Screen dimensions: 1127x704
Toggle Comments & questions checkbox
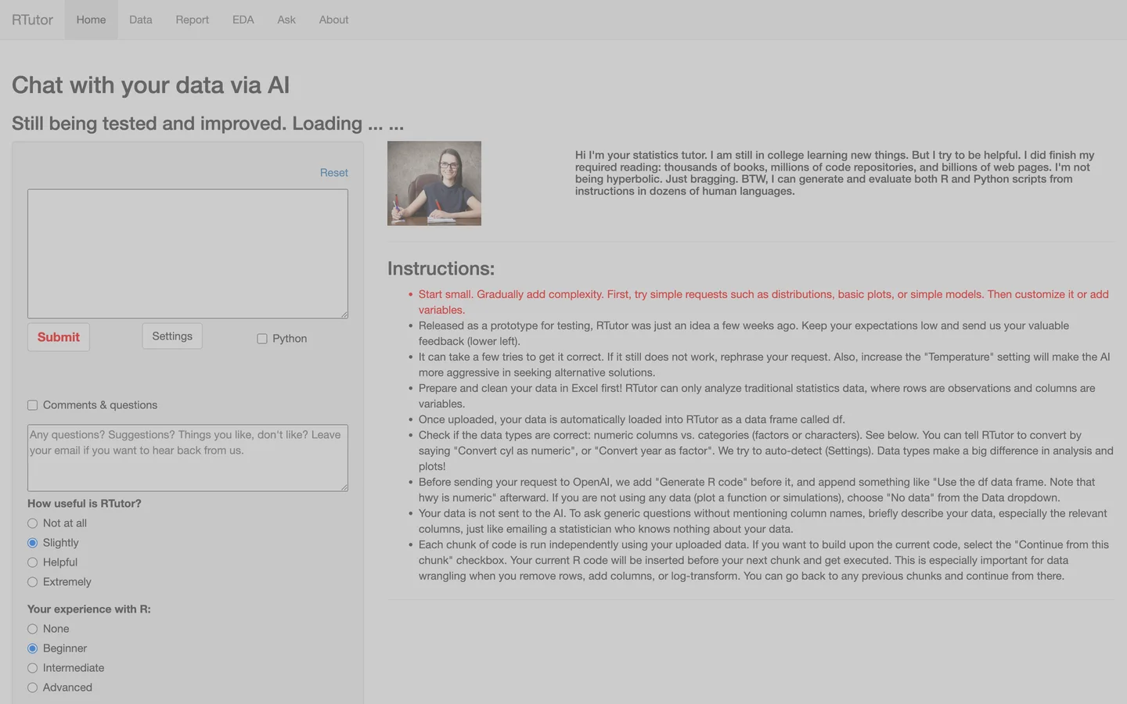(33, 405)
